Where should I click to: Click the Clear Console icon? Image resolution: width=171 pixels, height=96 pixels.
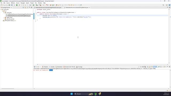point(148,67)
